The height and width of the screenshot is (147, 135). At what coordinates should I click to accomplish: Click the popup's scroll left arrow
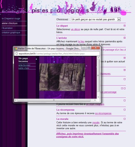[15, 100]
